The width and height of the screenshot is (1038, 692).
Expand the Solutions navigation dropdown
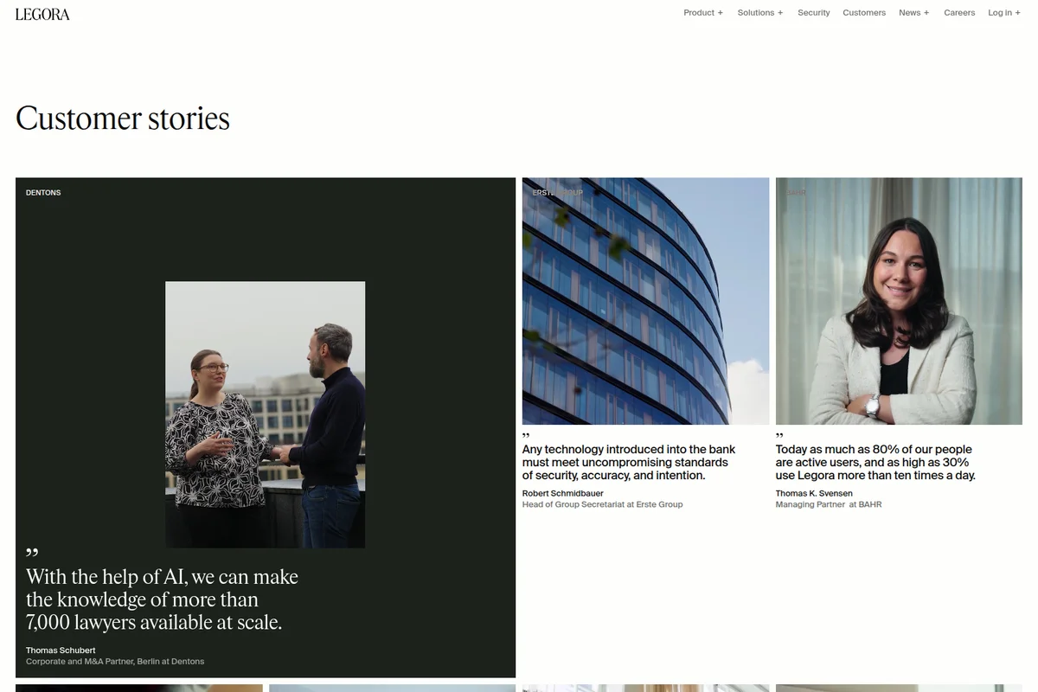(x=759, y=12)
